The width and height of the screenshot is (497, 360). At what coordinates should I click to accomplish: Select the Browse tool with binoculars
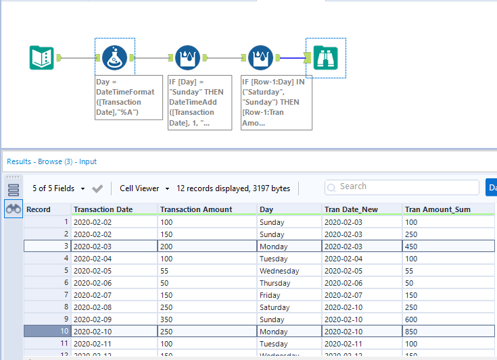[325, 57]
